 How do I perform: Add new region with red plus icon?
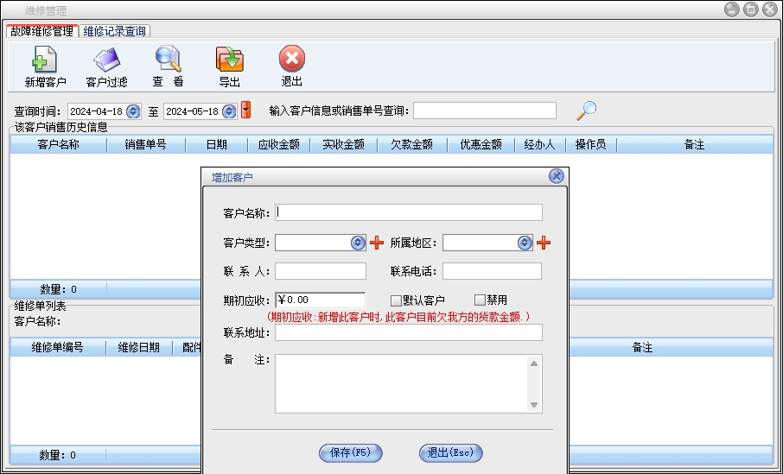pos(544,243)
